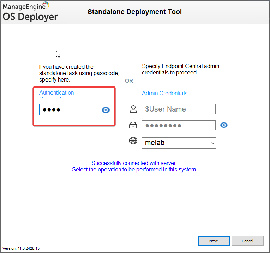This screenshot has width=270, height=253.
Task: Show the authentication passcode with eye icon
Action: coord(106,110)
